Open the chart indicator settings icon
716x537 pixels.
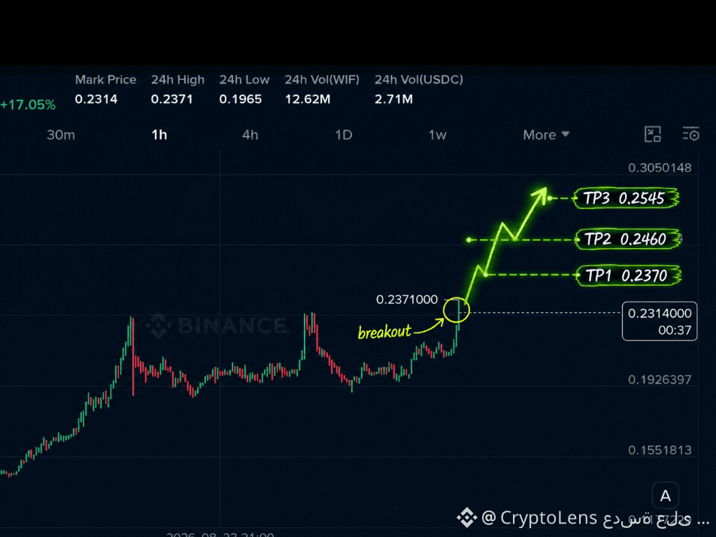click(691, 134)
